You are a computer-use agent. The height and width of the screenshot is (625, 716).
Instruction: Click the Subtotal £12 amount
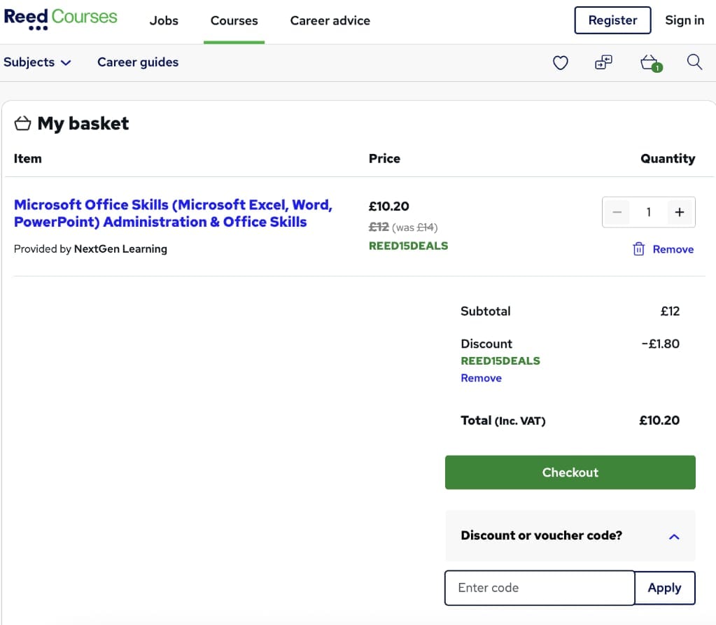tap(670, 311)
